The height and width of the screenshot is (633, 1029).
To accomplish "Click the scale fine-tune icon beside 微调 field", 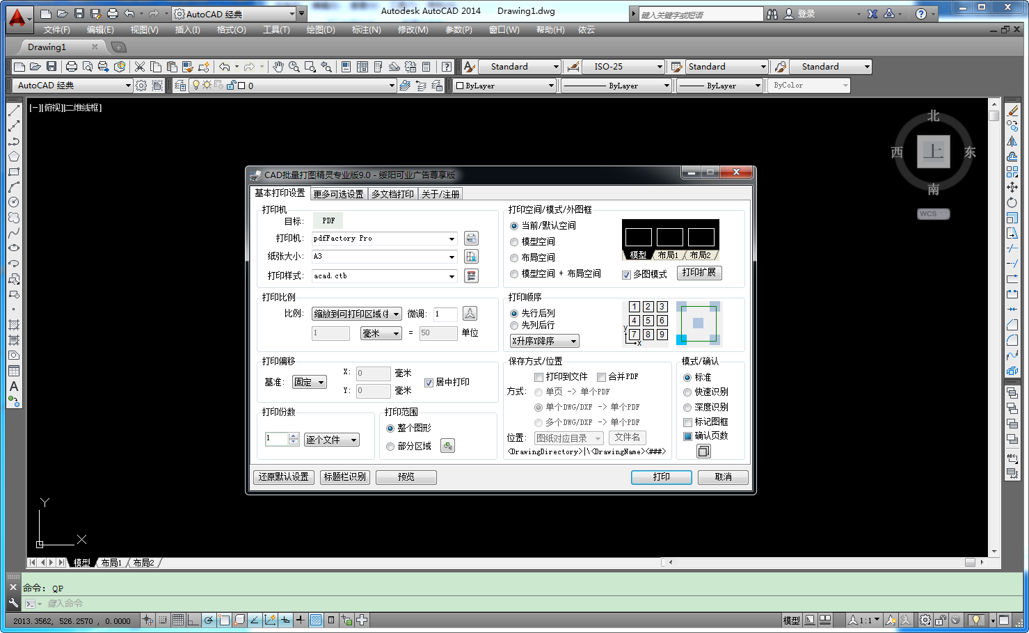I will [470, 314].
